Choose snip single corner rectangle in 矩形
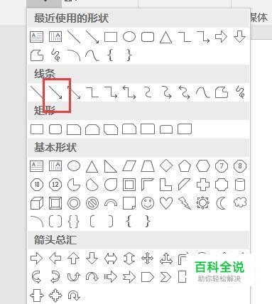Image resolution: width=272 pixels, height=304 pixels. click(74, 129)
